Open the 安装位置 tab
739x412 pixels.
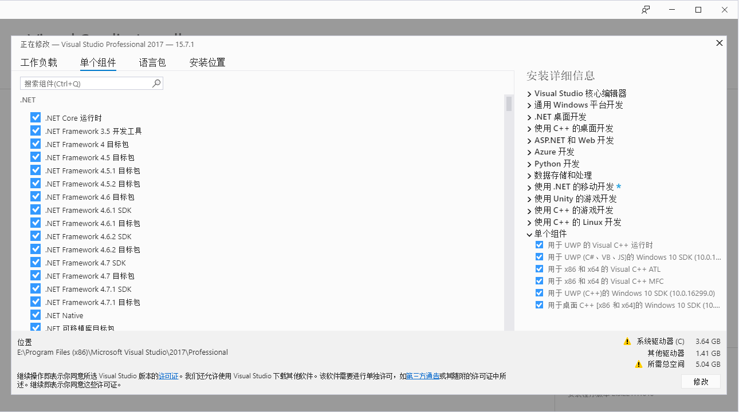coord(207,62)
